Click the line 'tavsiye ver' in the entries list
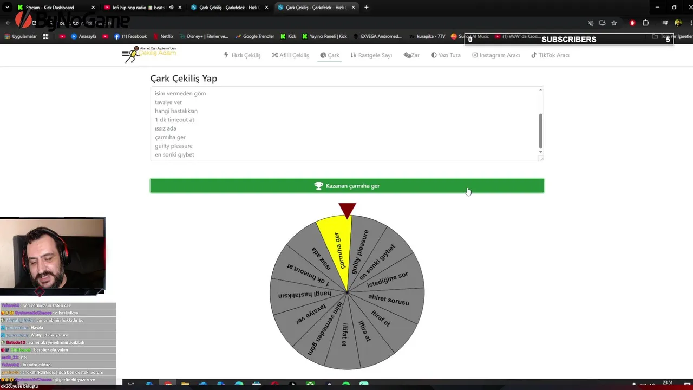Image resolution: width=693 pixels, height=390 pixels. click(168, 102)
